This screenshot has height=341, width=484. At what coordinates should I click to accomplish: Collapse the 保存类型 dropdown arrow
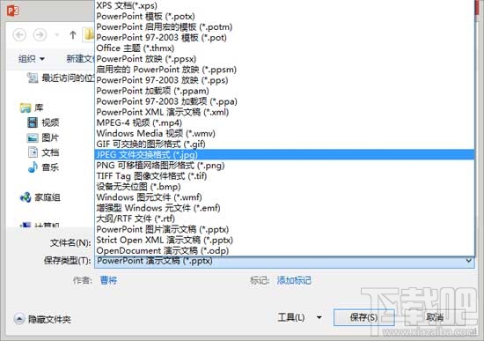(x=468, y=261)
